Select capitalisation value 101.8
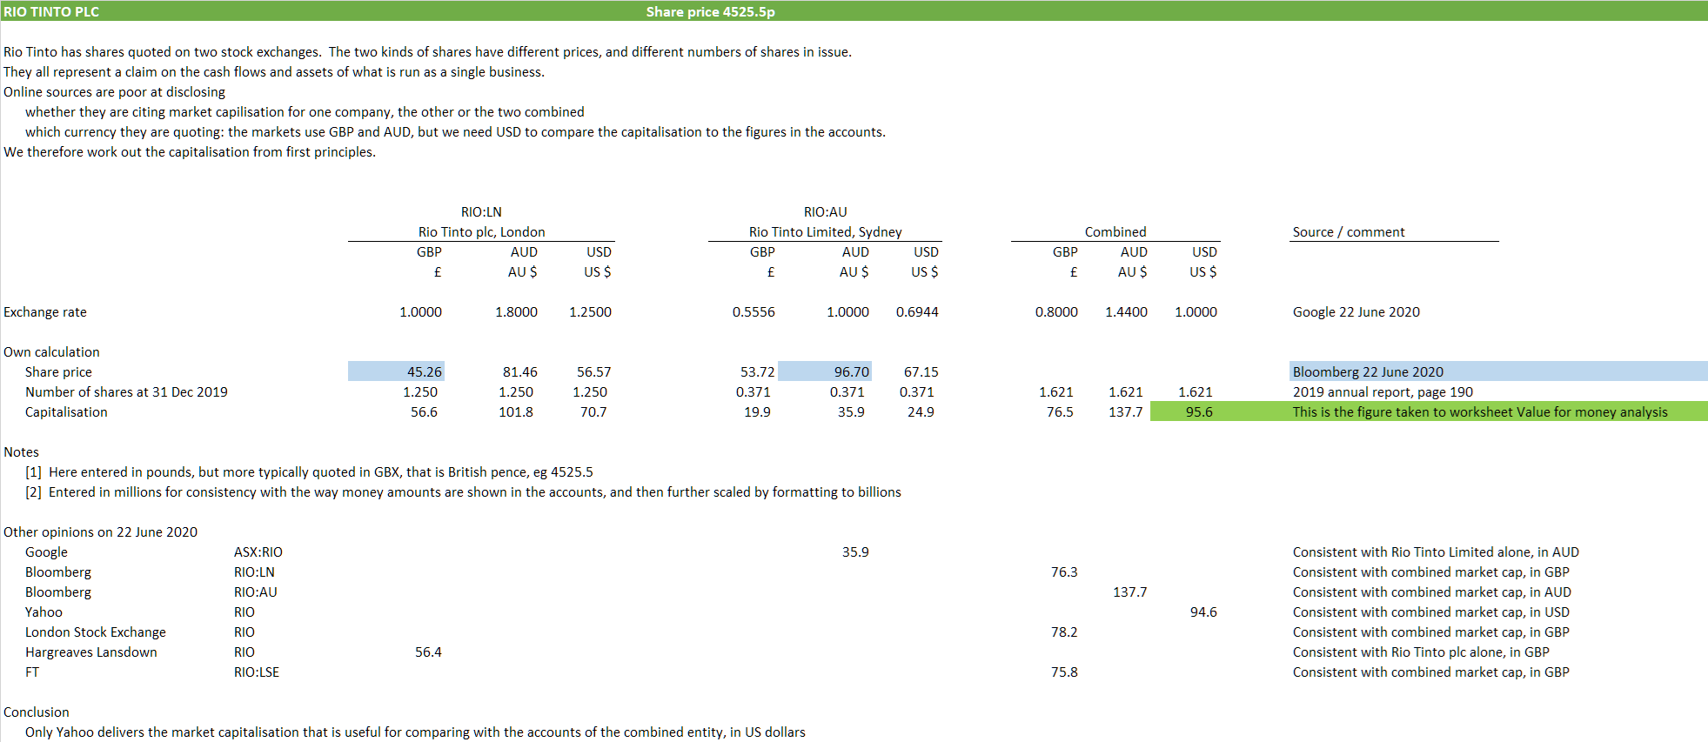Image resolution: width=1708 pixels, height=742 pixels. (515, 411)
